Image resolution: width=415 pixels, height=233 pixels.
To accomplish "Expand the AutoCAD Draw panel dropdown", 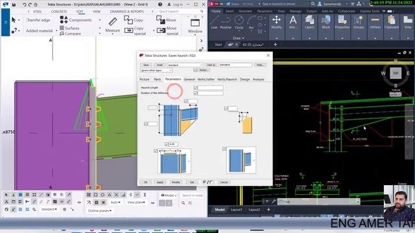I will (x=239, y=38).
